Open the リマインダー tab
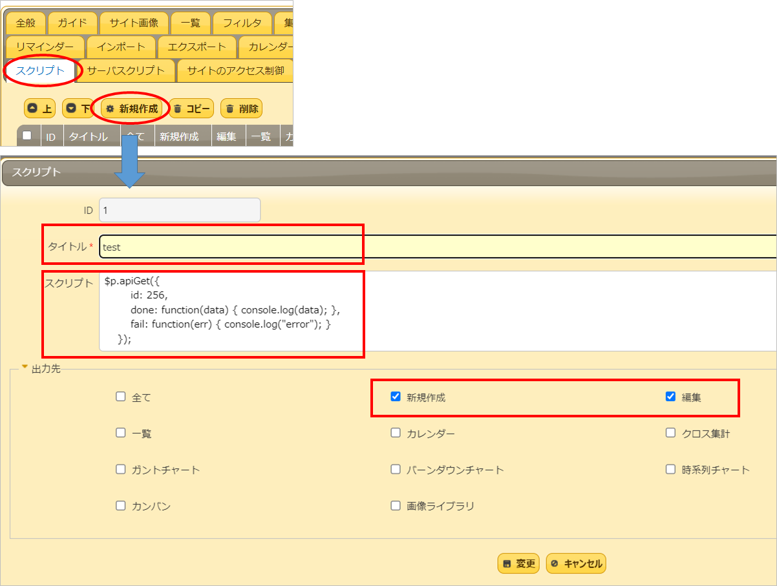 click(43, 47)
